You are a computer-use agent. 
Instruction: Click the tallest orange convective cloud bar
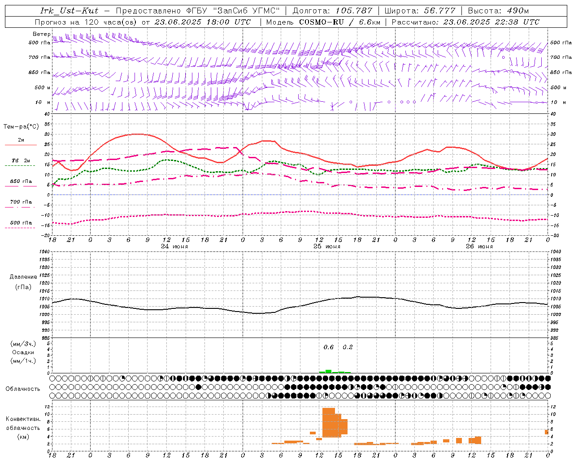pos(329,423)
